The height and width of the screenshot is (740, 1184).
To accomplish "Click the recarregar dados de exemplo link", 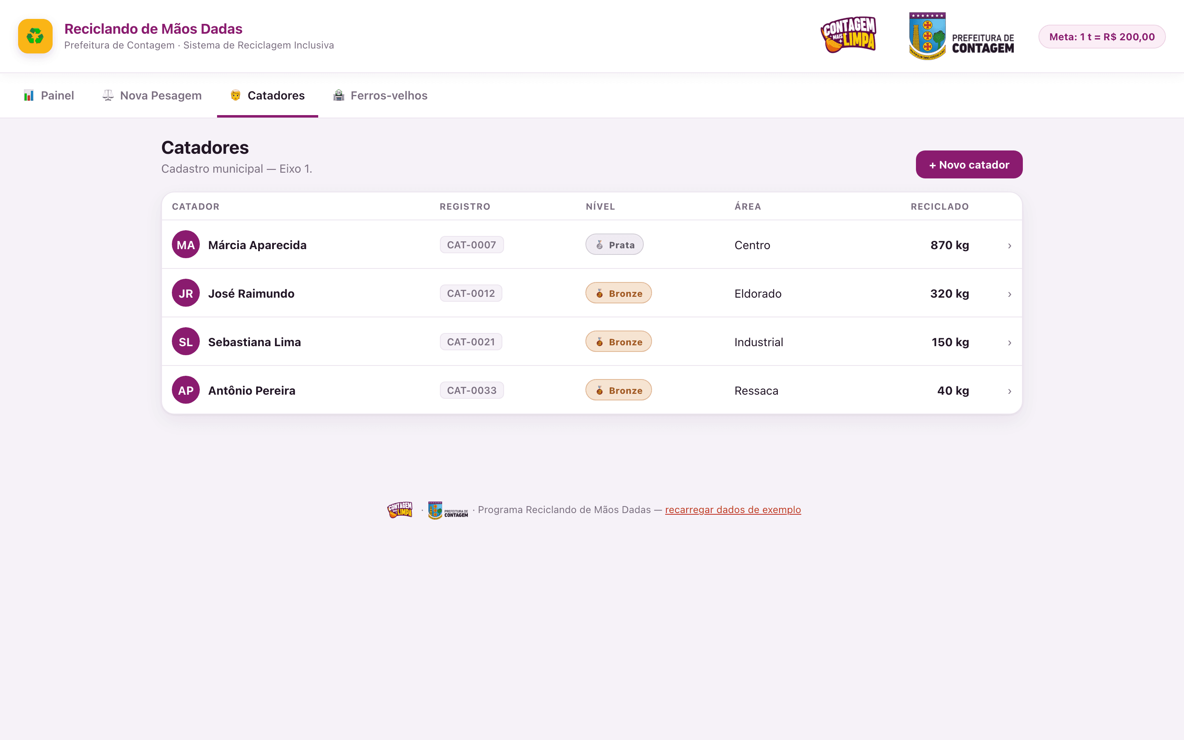I will coord(733,509).
